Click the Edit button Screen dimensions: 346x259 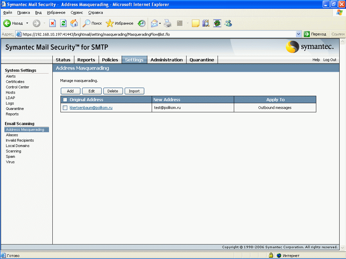coord(92,91)
